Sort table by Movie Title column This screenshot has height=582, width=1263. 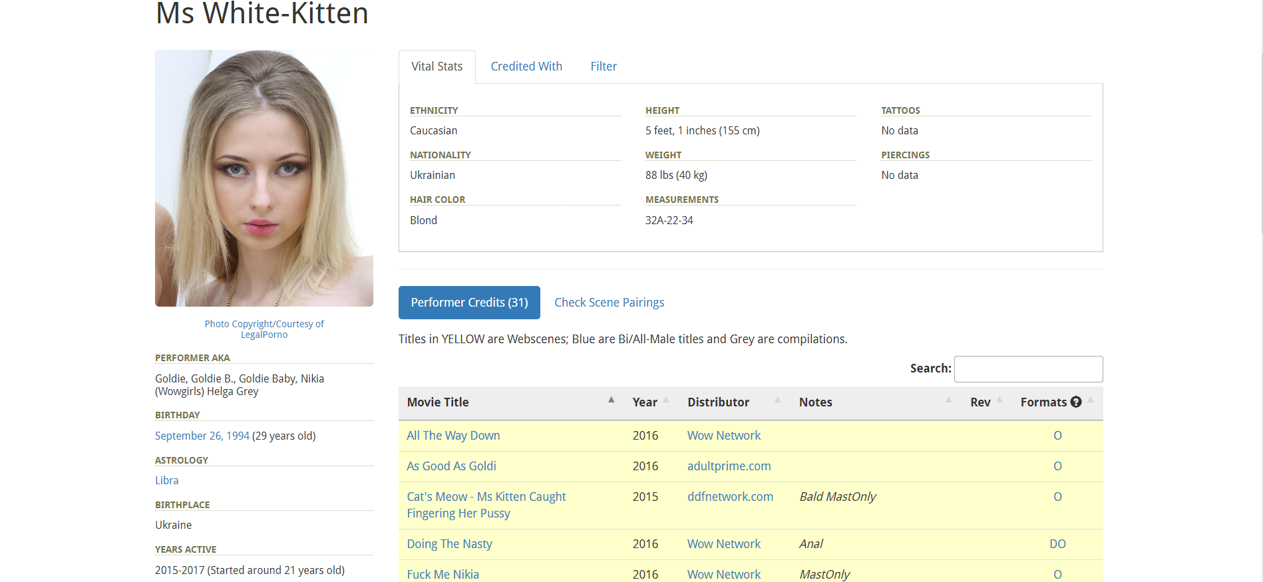pyautogui.click(x=511, y=402)
